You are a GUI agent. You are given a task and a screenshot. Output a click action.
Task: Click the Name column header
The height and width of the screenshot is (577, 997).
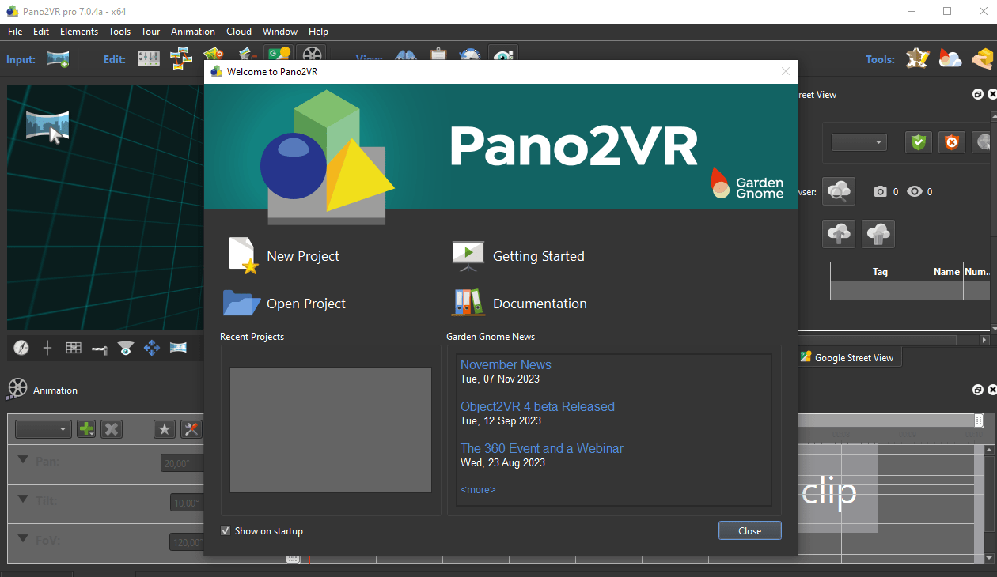(946, 271)
